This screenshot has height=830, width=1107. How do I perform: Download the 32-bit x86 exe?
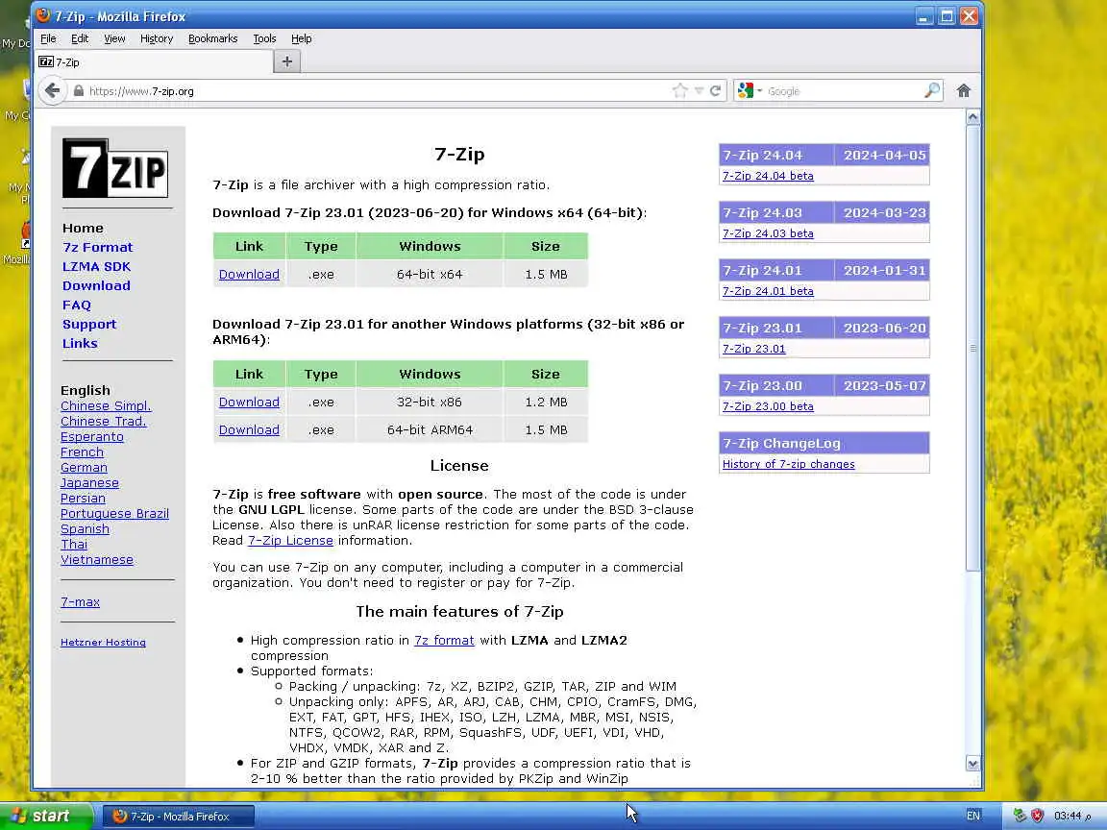click(249, 402)
